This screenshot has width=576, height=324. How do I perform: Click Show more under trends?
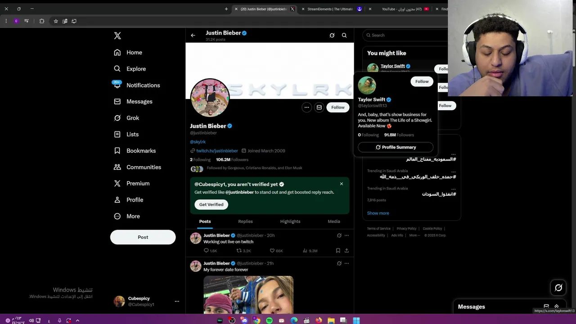click(x=378, y=213)
